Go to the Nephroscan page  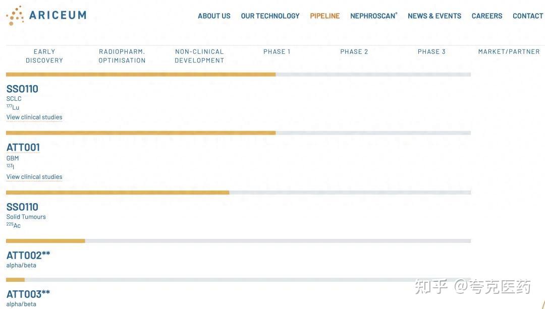coord(373,16)
